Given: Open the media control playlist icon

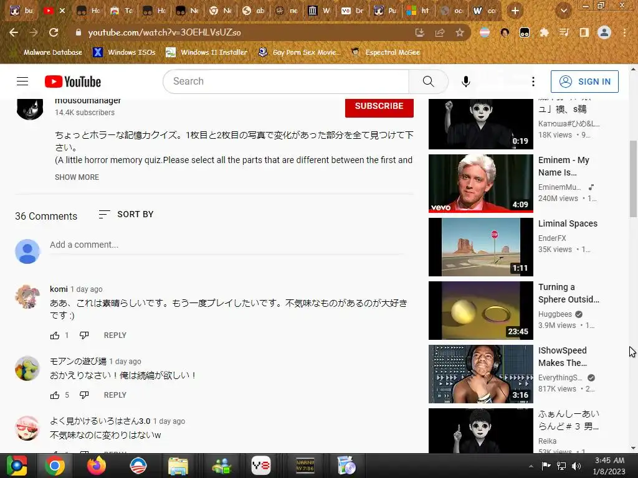Looking at the screenshot, I should coord(564,32).
